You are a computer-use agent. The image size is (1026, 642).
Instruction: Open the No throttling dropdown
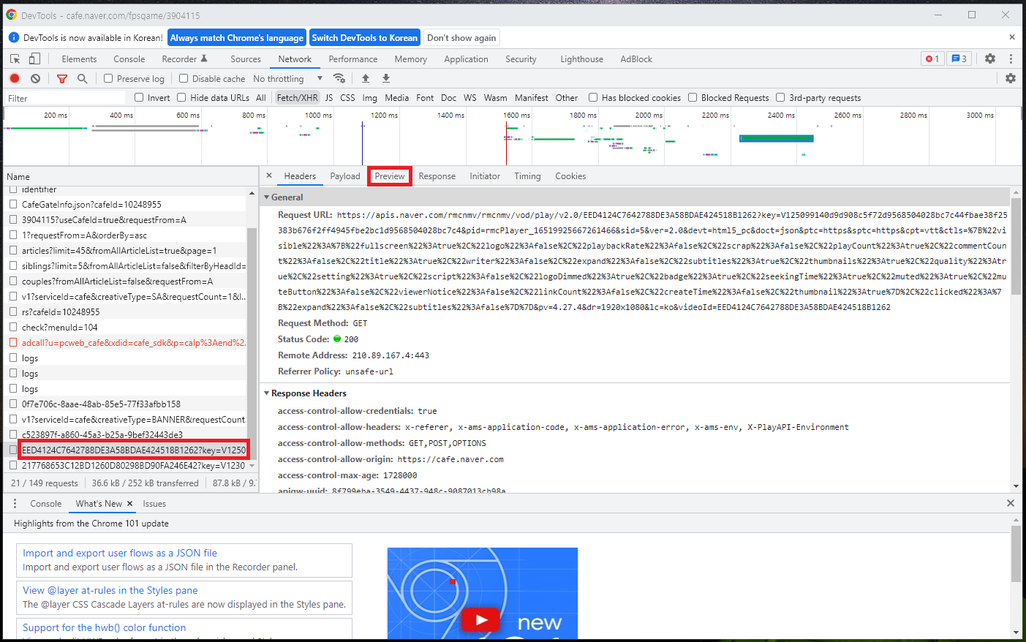tap(287, 78)
